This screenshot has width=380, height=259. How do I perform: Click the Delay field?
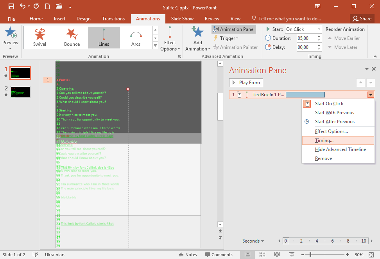click(307, 47)
